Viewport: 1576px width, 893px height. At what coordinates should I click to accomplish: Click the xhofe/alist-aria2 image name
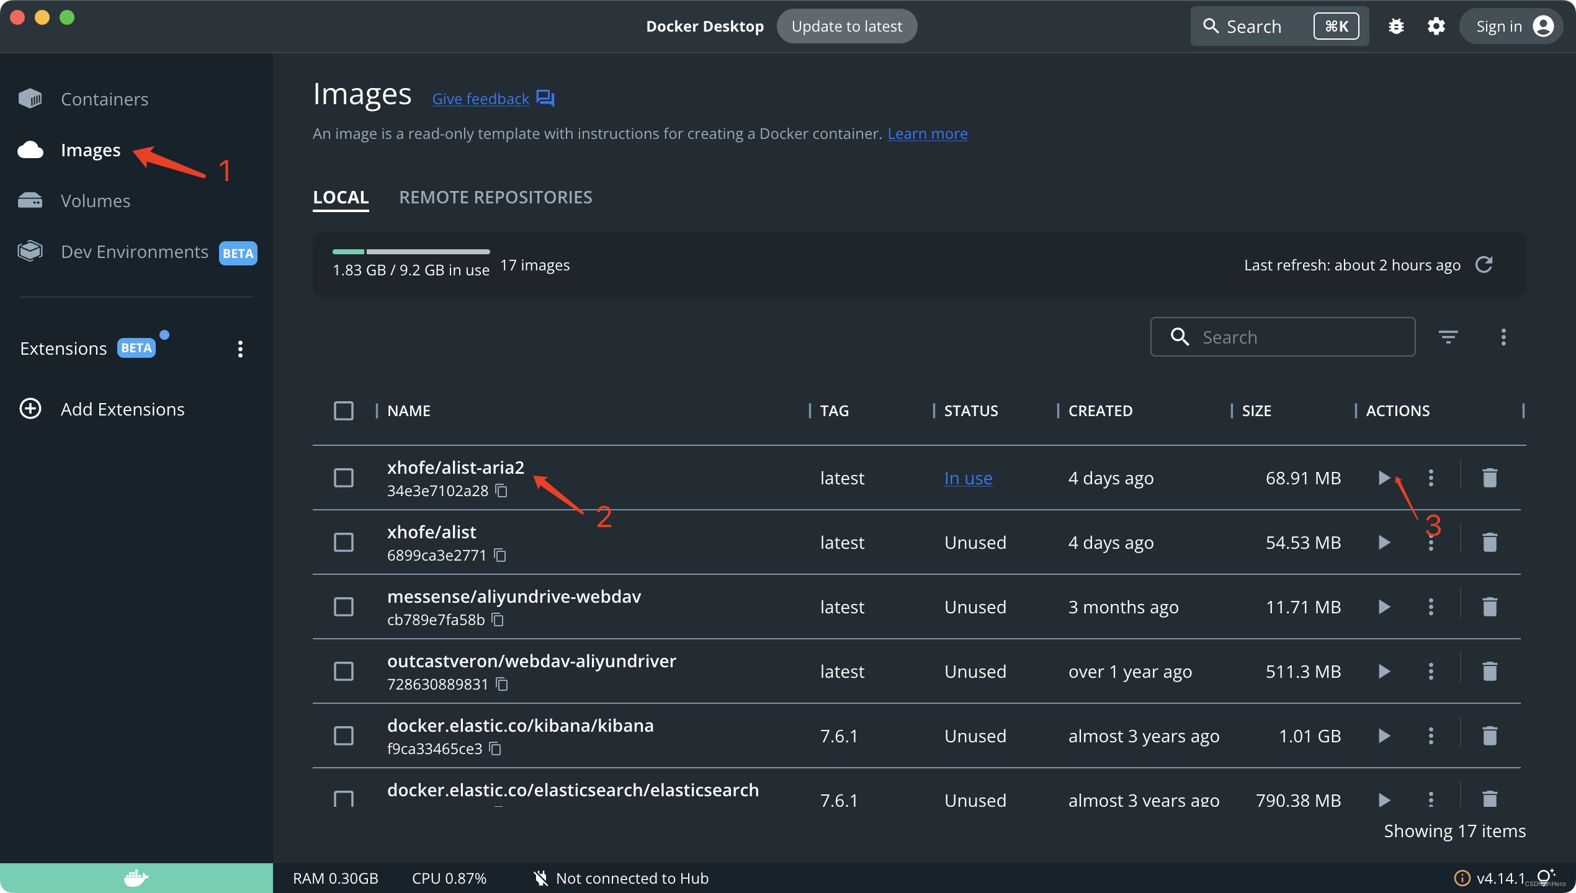pyautogui.click(x=455, y=467)
